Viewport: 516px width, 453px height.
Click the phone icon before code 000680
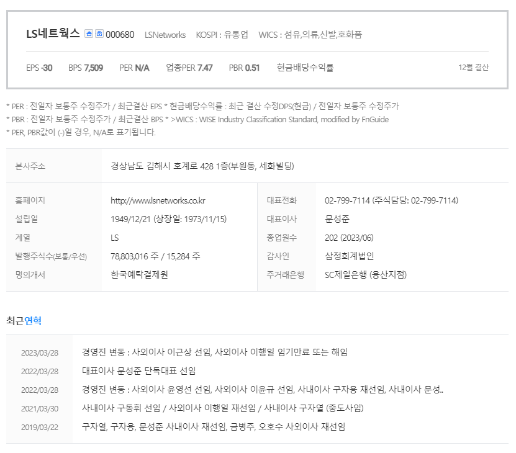99,34
